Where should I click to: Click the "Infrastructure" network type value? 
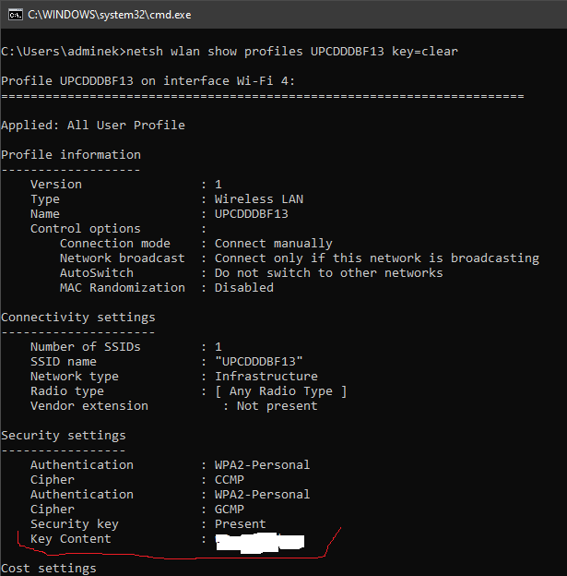(x=266, y=376)
